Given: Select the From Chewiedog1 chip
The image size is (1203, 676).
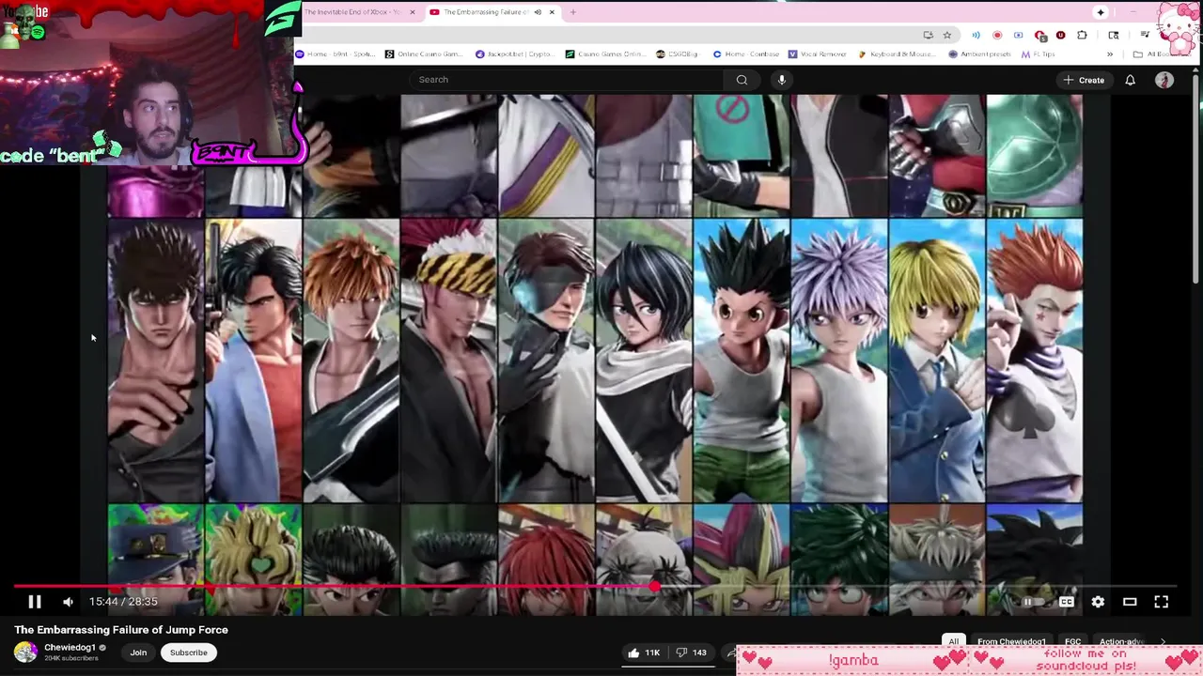Looking at the screenshot, I should [x=1011, y=642].
